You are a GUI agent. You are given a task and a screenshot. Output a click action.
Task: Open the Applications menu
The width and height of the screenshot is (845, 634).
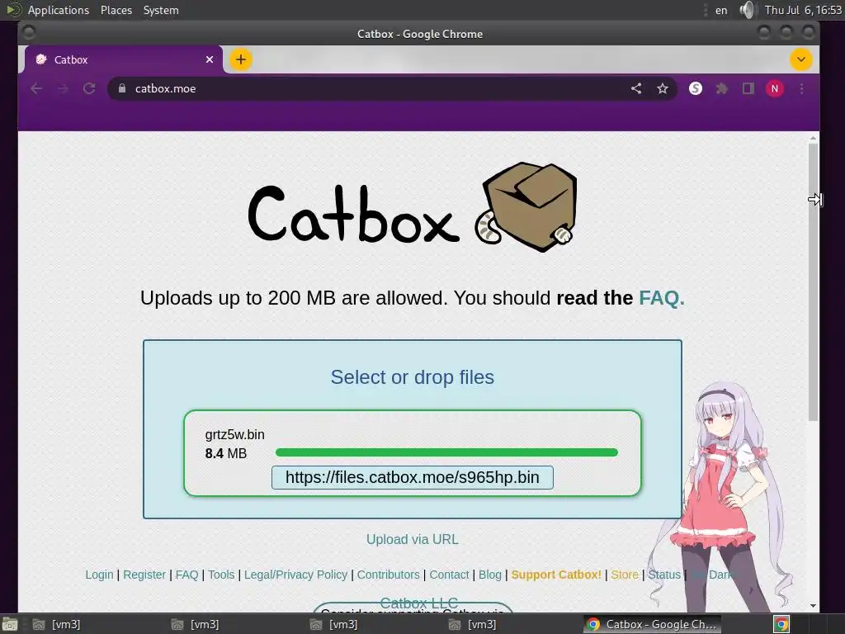pyautogui.click(x=59, y=10)
